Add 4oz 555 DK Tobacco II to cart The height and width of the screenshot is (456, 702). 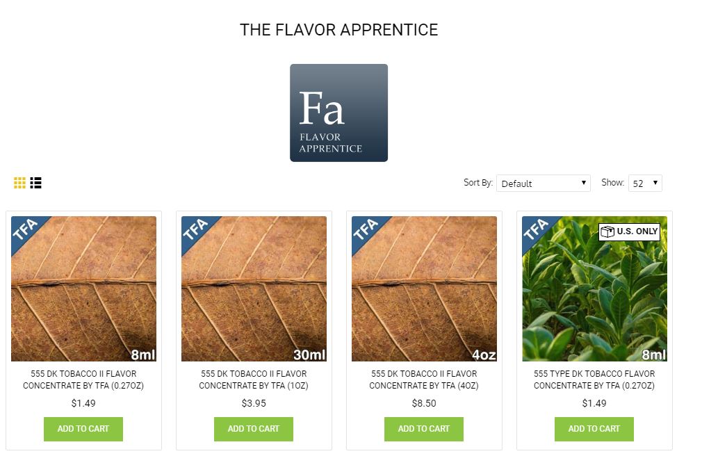(x=424, y=429)
